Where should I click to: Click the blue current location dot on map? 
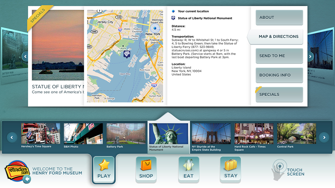pos(155,28)
